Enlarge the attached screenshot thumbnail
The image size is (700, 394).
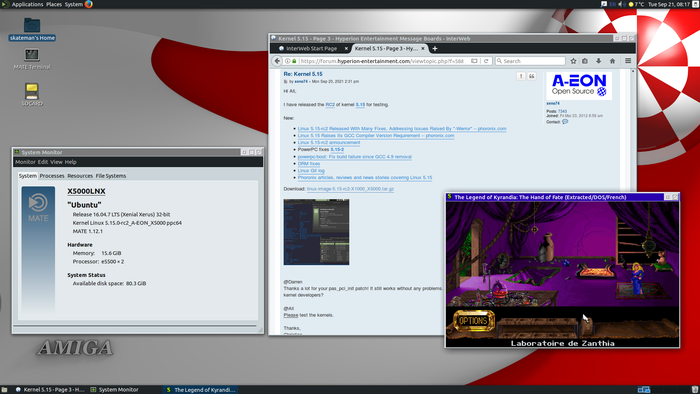[316, 232]
